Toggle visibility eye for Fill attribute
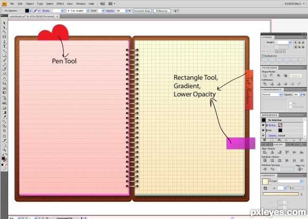Screen dimensions: 308x219 pyautogui.click(x=263, y=130)
